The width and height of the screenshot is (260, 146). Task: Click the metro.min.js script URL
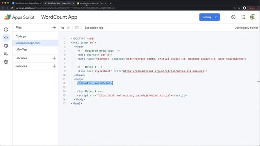(134, 95)
